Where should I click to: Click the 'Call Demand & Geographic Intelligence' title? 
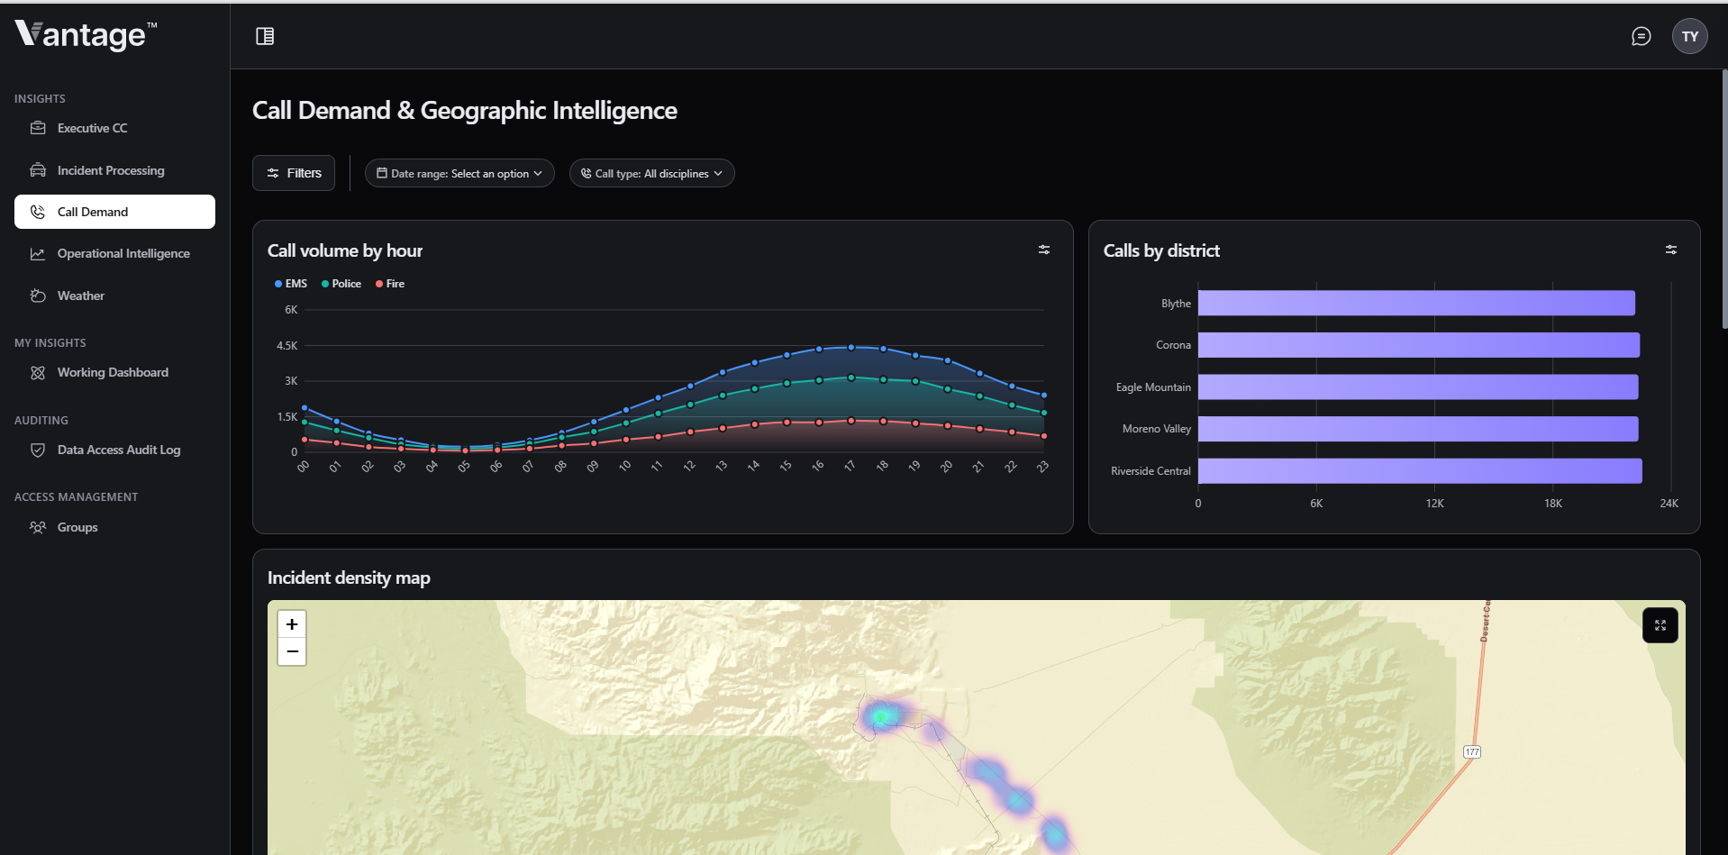point(465,110)
